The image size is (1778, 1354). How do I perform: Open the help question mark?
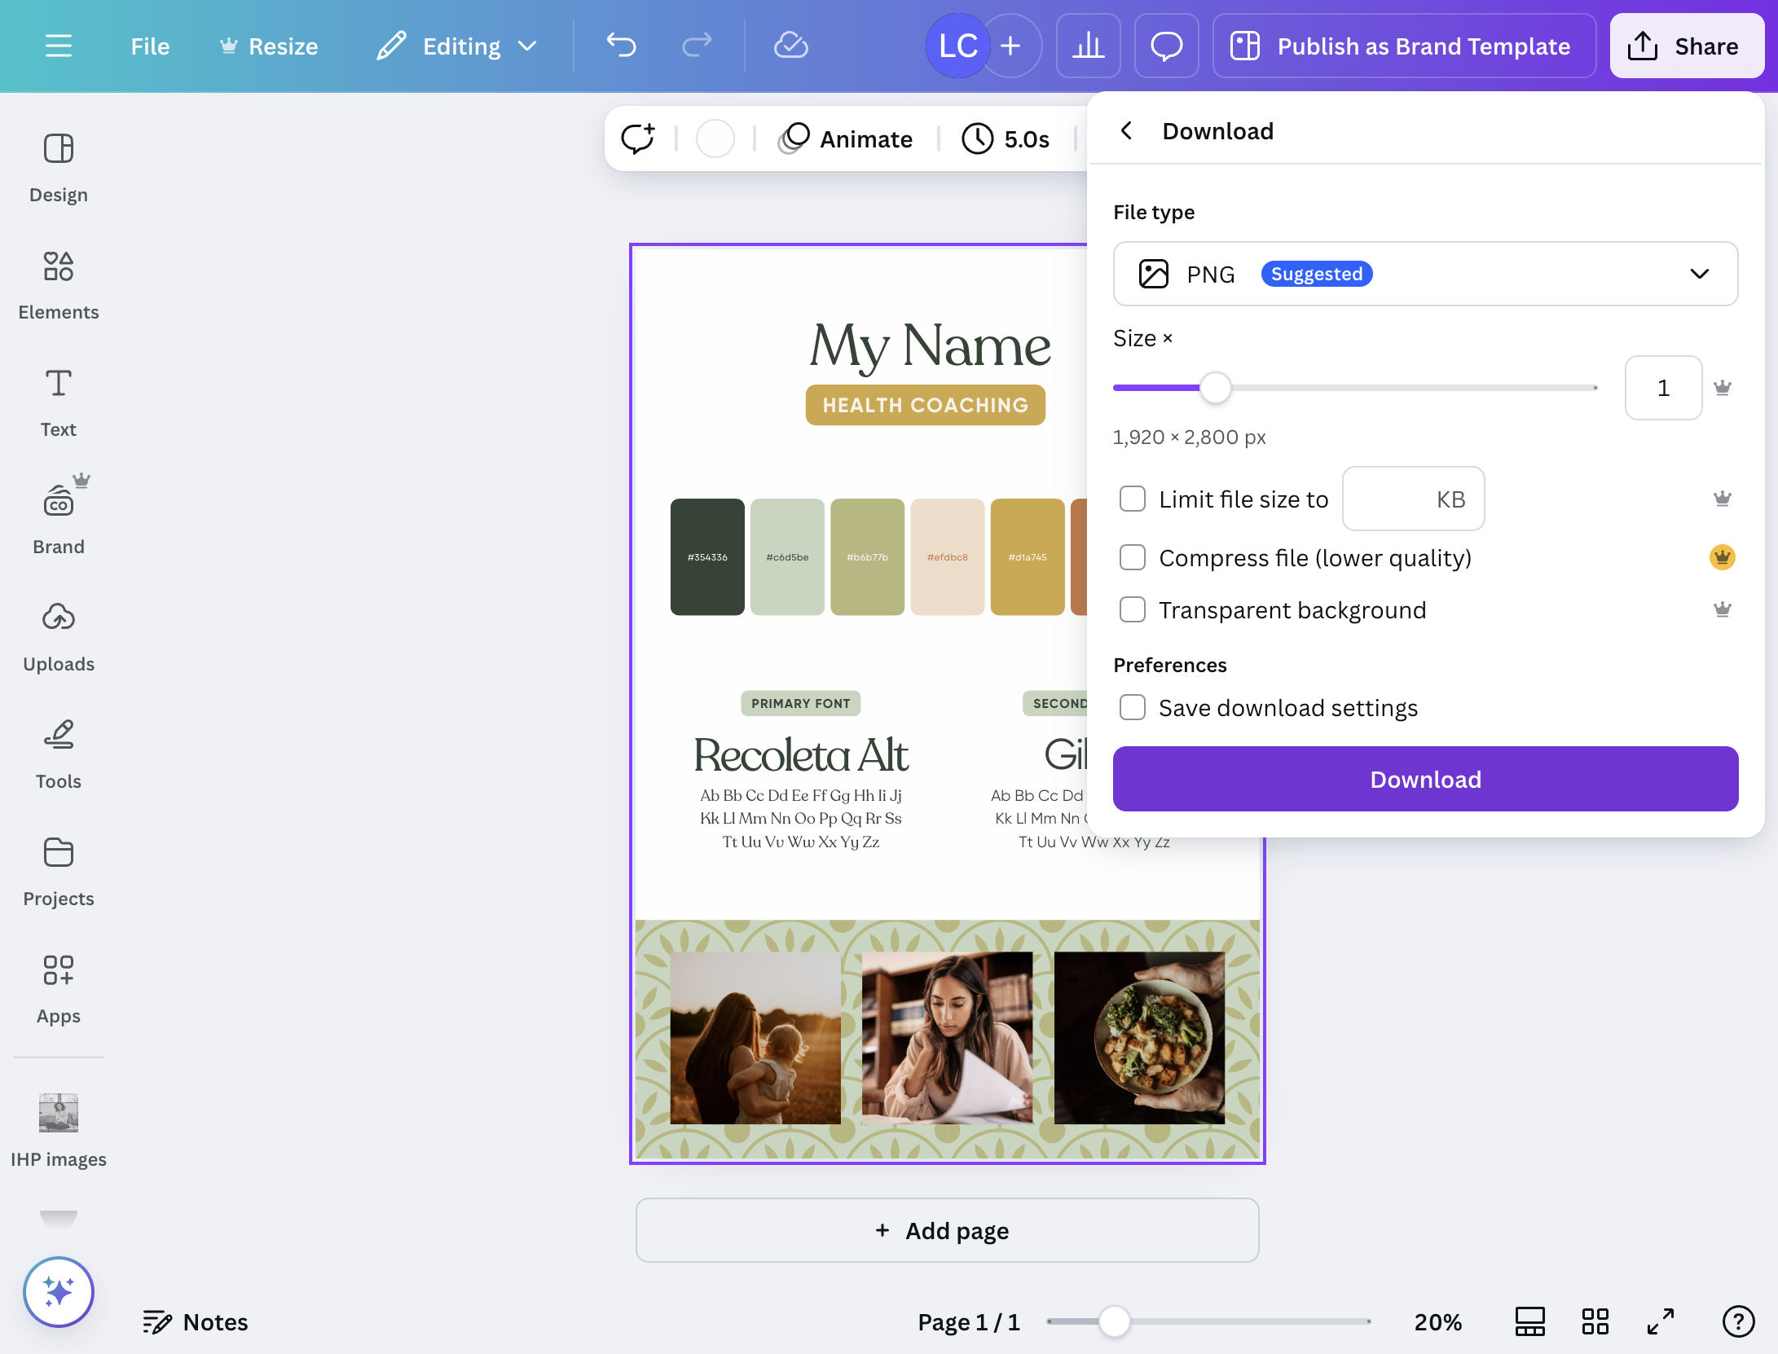(x=1738, y=1321)
